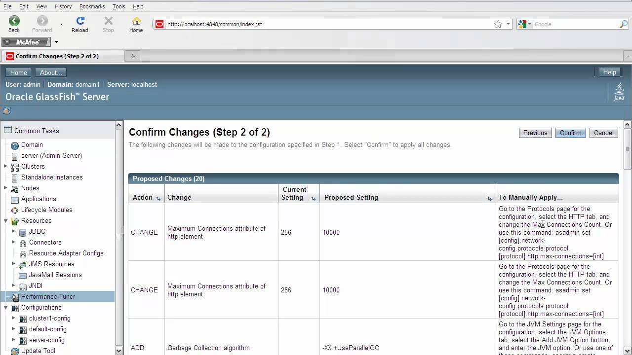
Task: Click the Java logo in header
Action: click(619, 91)
